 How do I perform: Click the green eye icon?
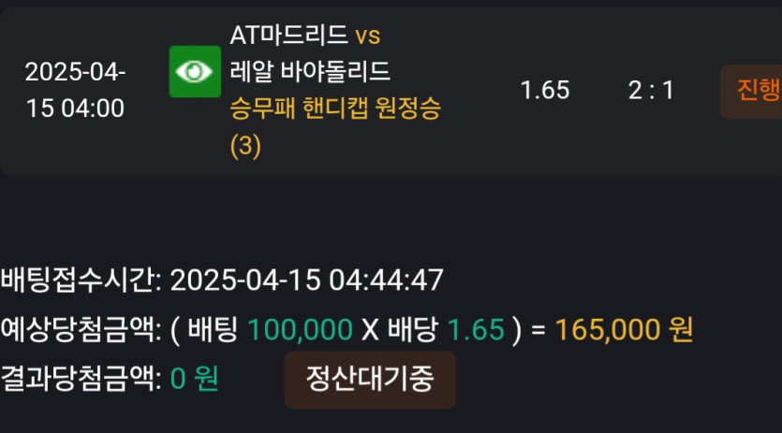(x=195, y=71)
